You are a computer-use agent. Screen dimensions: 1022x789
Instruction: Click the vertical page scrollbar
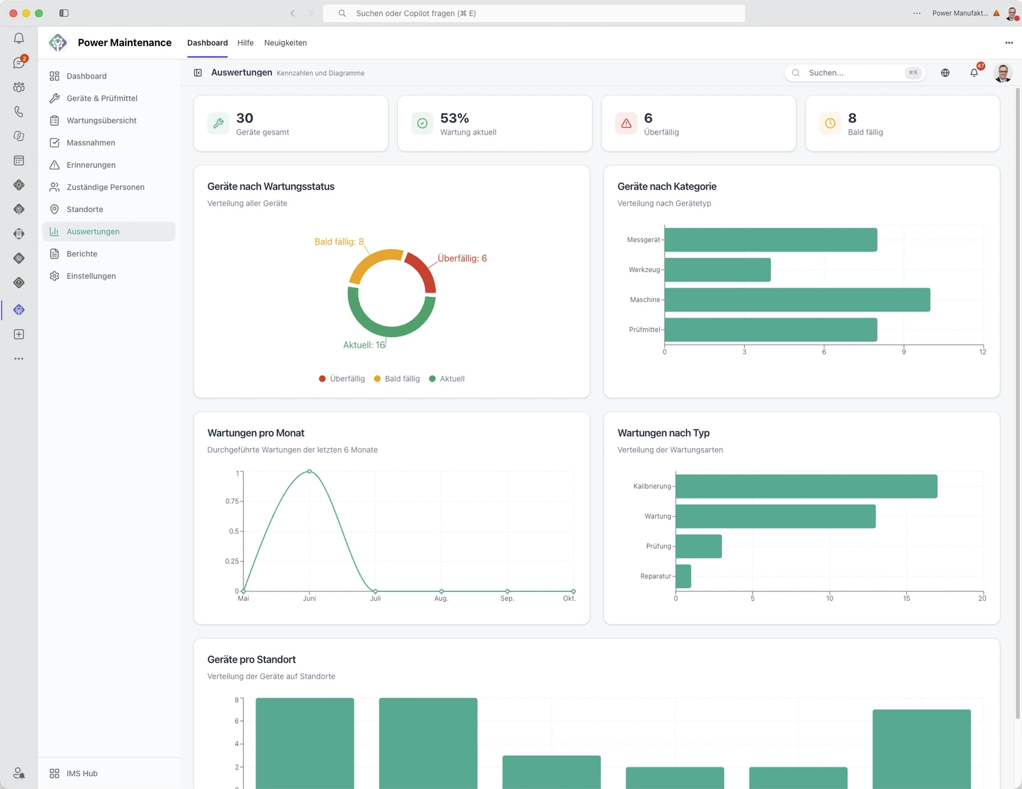point(1018,402)
